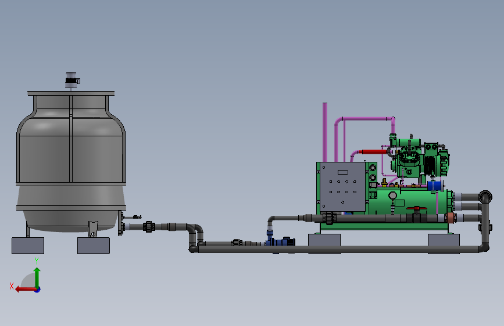Select the grey electrical control panel on the chiller
504x326 pixels.
(342, 187)
